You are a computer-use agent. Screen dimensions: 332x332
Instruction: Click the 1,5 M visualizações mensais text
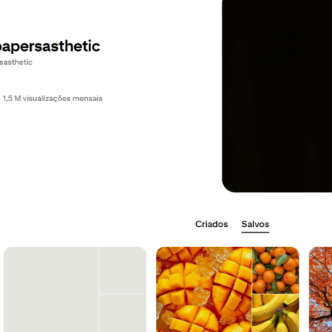pyautogui.click(x=53, y=99)
